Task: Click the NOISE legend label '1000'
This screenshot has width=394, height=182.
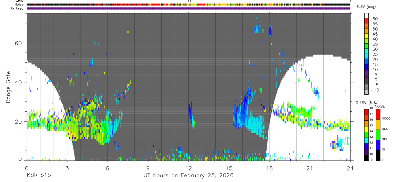Action: pyautogui.click(x=386, y=129)
